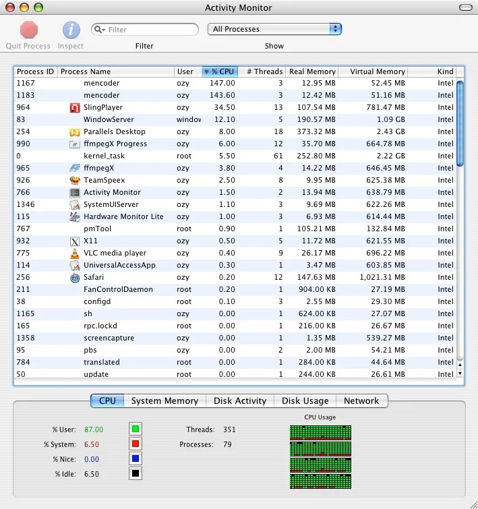Click the green % User color swatch
The height and width of the screenshot is (509, 478).
pos(136,429)
